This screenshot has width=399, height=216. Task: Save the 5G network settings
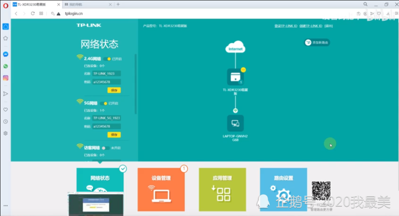click(x=114, y=135)
